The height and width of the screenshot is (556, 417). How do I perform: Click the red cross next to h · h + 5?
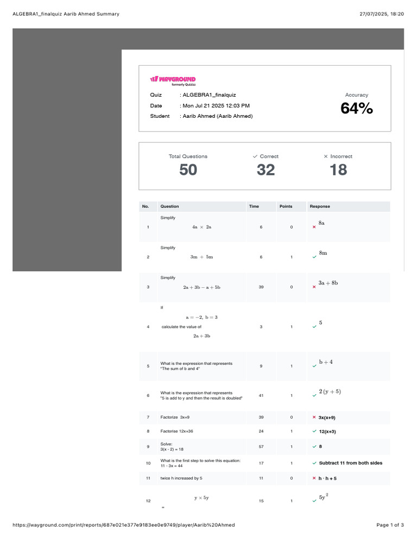(314, 478)
